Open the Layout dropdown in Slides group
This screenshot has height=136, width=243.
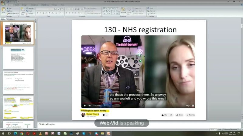click(31, 8)
